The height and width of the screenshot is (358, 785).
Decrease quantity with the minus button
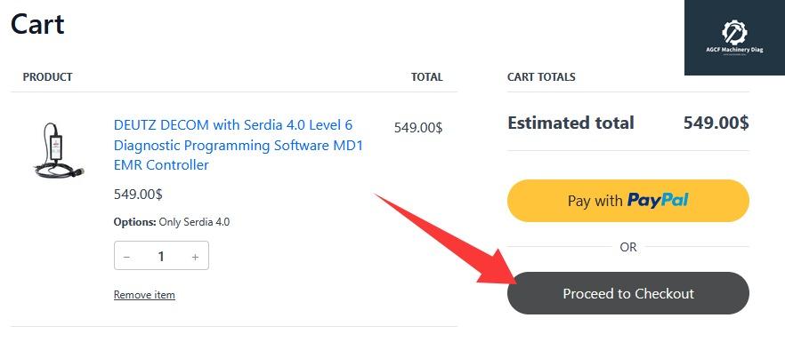tap(127, 257)
